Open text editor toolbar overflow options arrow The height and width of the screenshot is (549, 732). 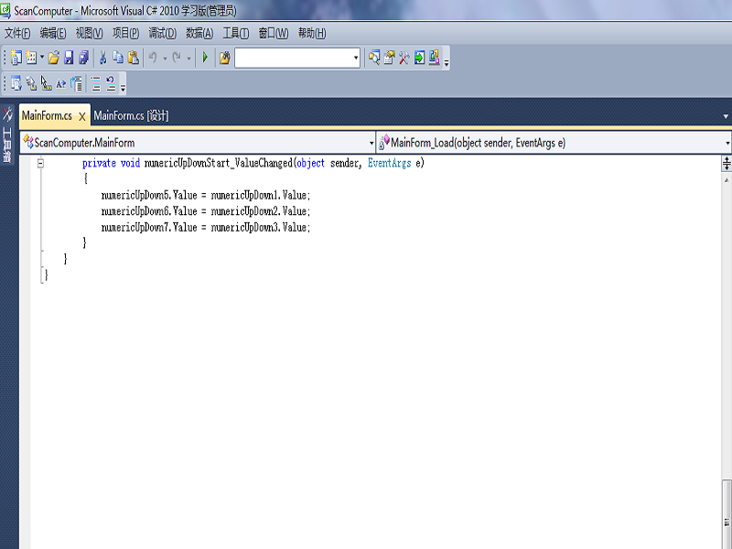123,87
